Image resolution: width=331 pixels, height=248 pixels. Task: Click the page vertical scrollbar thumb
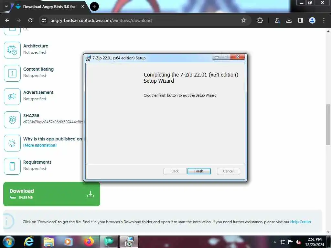[328, 124]
